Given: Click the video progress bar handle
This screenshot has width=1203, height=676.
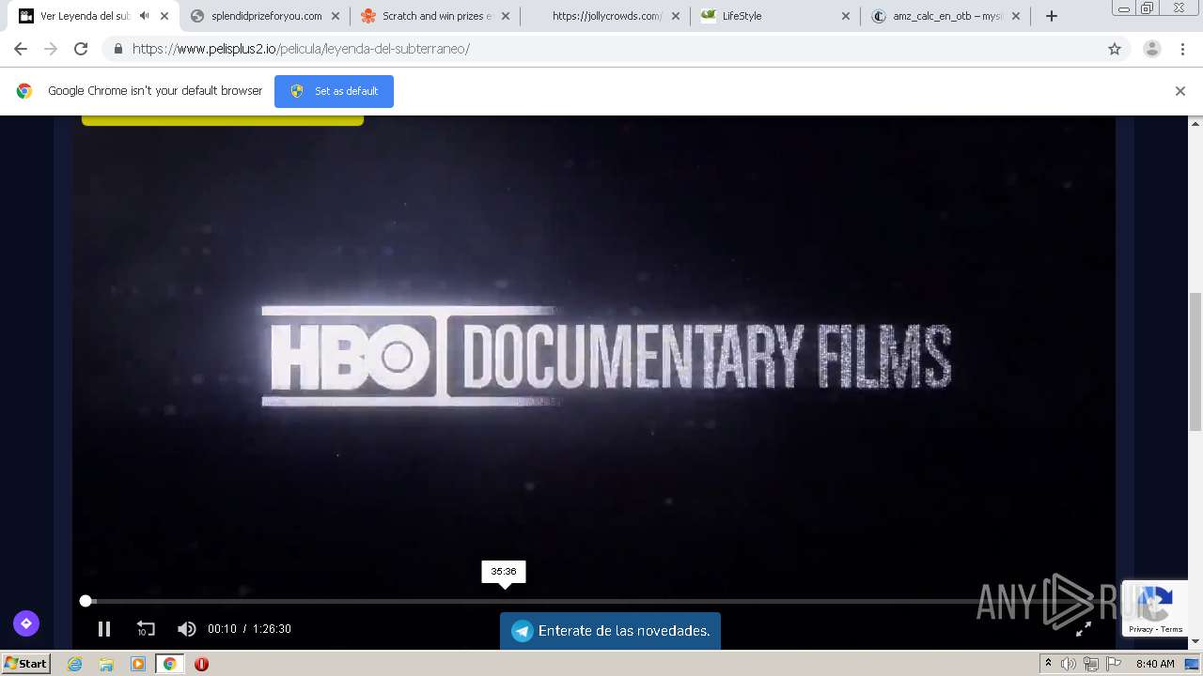Looking at the screenshot, I should pyautogui.click(x=86, y=600).
